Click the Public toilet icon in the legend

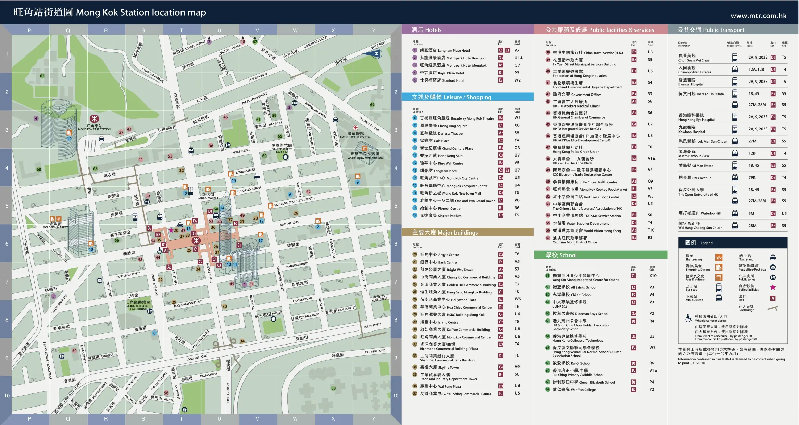[773, 277]
